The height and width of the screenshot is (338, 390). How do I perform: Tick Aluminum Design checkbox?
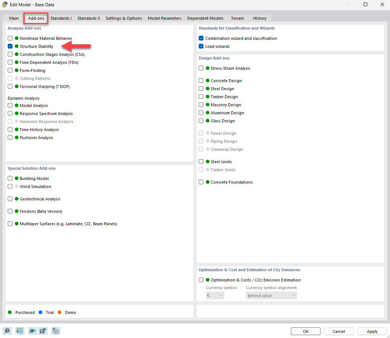(201, 113)
